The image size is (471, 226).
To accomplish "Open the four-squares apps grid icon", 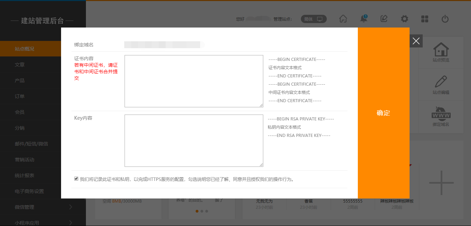I will [x=425, y=19].
